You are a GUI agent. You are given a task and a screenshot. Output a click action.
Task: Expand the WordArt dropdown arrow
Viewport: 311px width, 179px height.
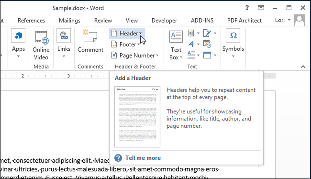tap(198, 44)
